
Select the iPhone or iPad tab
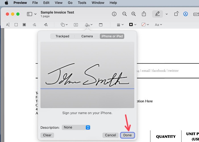112,36
